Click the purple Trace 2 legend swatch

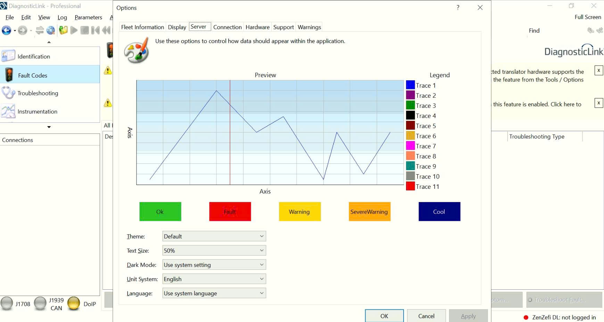410,95
